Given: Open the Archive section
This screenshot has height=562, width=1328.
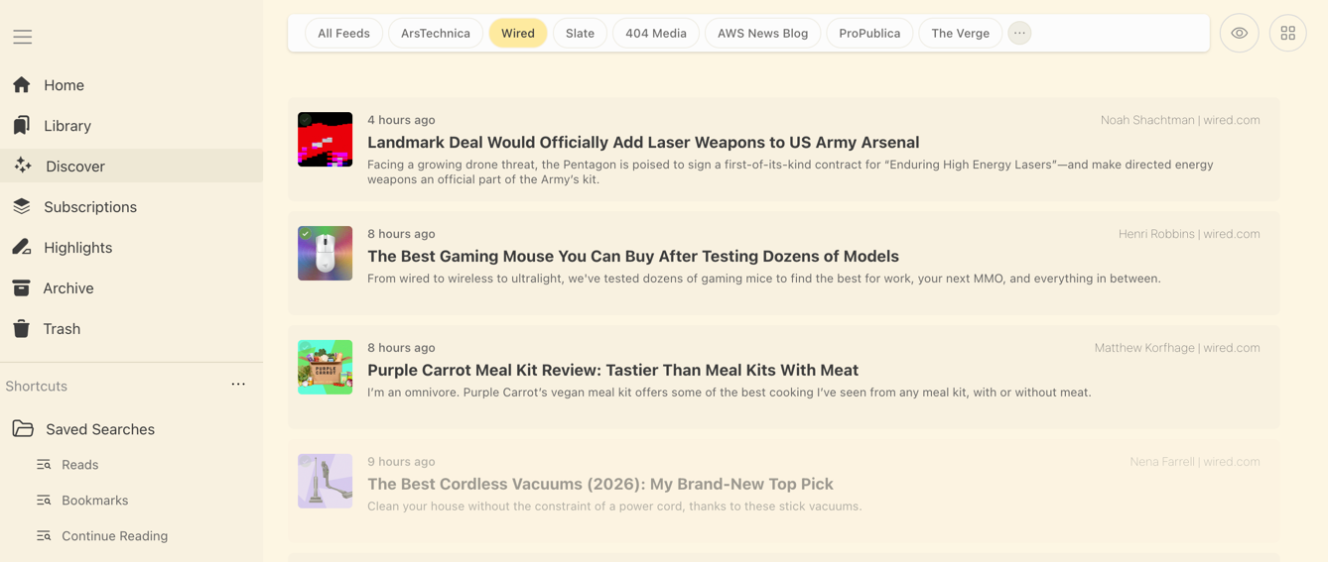Looking at the screenshot, I should point(68,288).
